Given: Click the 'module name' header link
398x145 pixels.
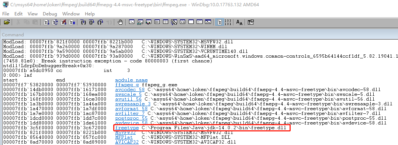Looking at the screenshot, I should click(x=131, y=80).
